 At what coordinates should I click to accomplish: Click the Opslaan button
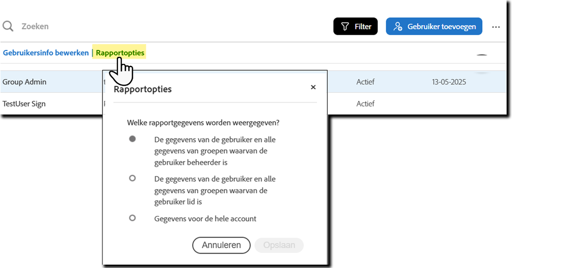pyautogui.click(x=279, y=245)
